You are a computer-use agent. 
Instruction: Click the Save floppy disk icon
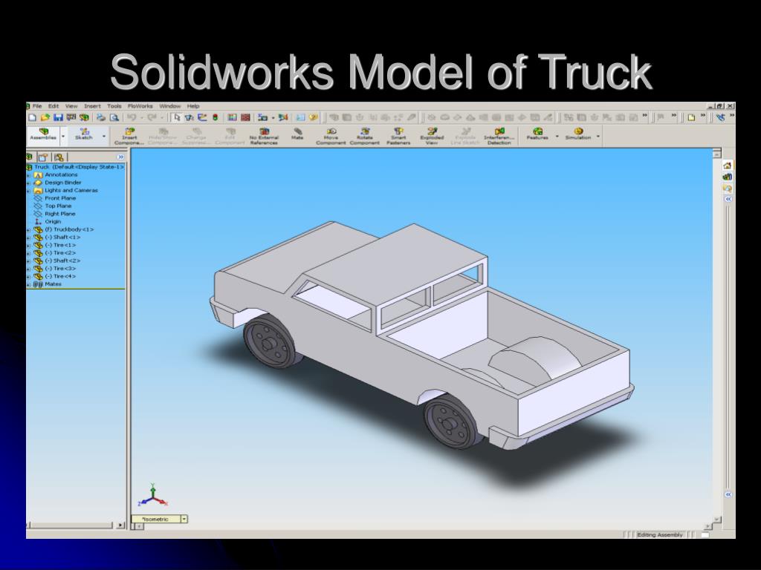(58, 117)
